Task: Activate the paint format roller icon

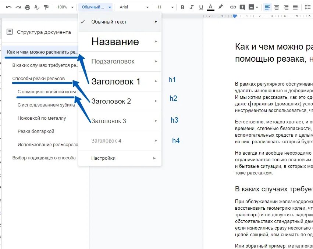Action: (x=46, y=7)
